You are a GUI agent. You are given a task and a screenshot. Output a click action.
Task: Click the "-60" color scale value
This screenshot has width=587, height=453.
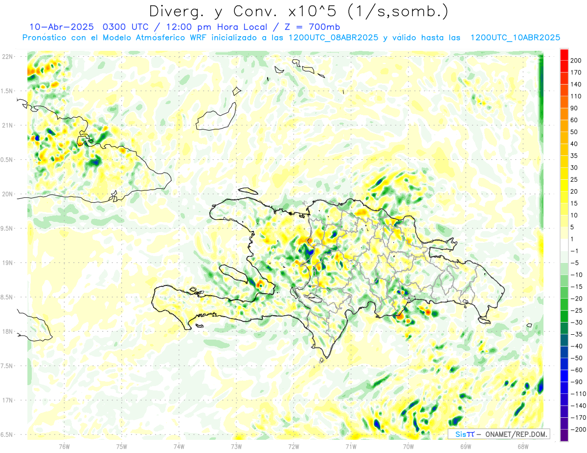(578, 370)
